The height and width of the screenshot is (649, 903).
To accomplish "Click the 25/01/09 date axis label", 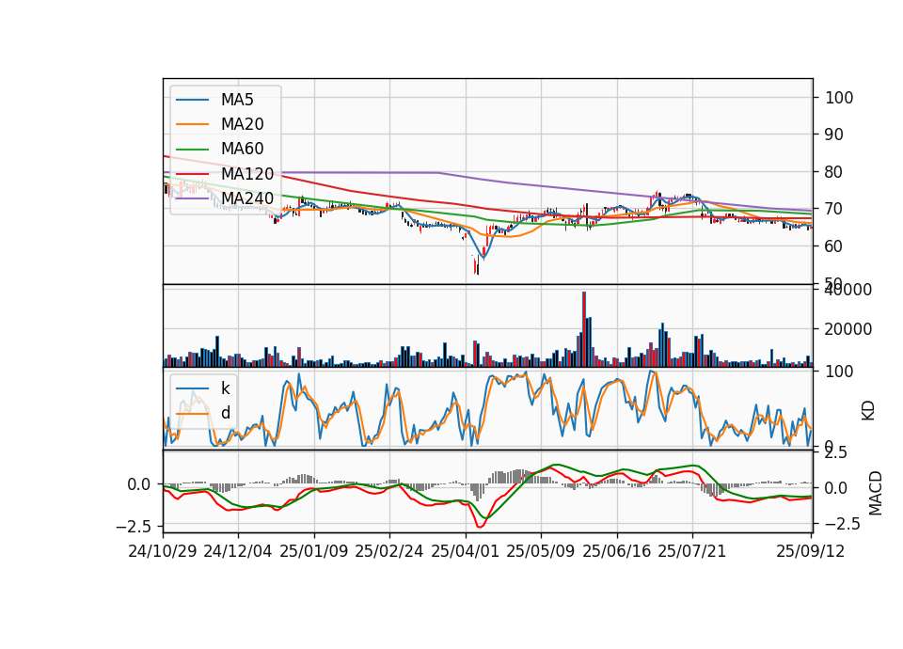I will point(314,551).
